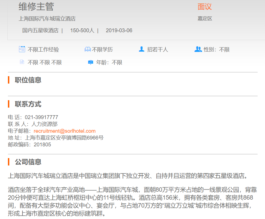Viewport: 265px width, 219px height.
Task: Click the postal code 201805
Action: click(x=42, y=144)
